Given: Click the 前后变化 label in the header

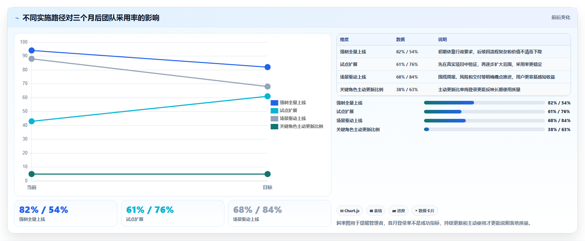Looking at the screenshot, I should click(561, 17).
